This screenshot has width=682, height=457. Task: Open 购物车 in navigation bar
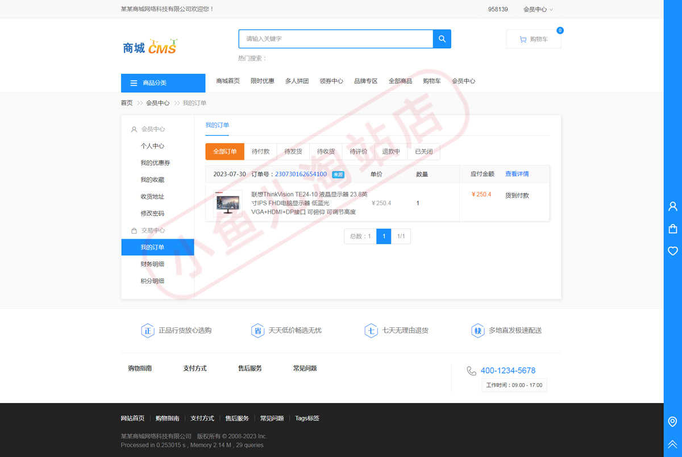(x=432, y=81)
